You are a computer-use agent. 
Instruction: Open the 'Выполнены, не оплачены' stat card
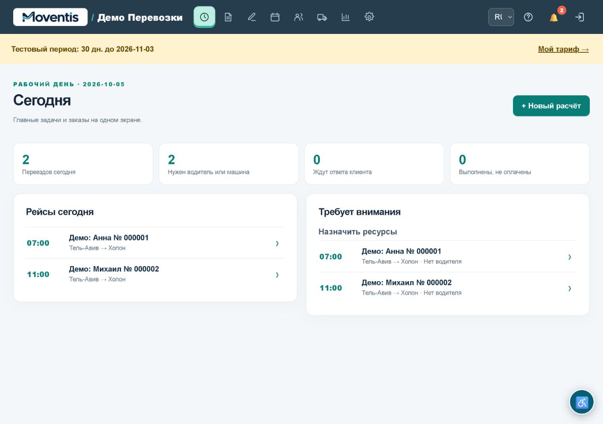click(x=520, y=164)
